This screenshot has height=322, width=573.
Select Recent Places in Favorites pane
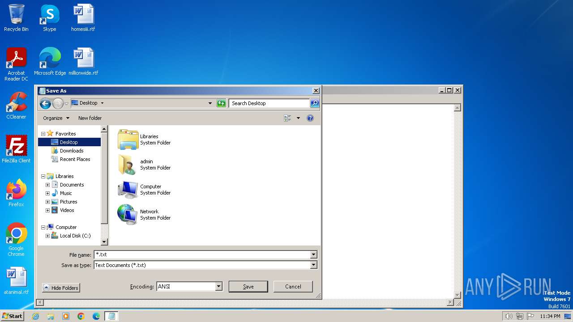click(75, 159)
